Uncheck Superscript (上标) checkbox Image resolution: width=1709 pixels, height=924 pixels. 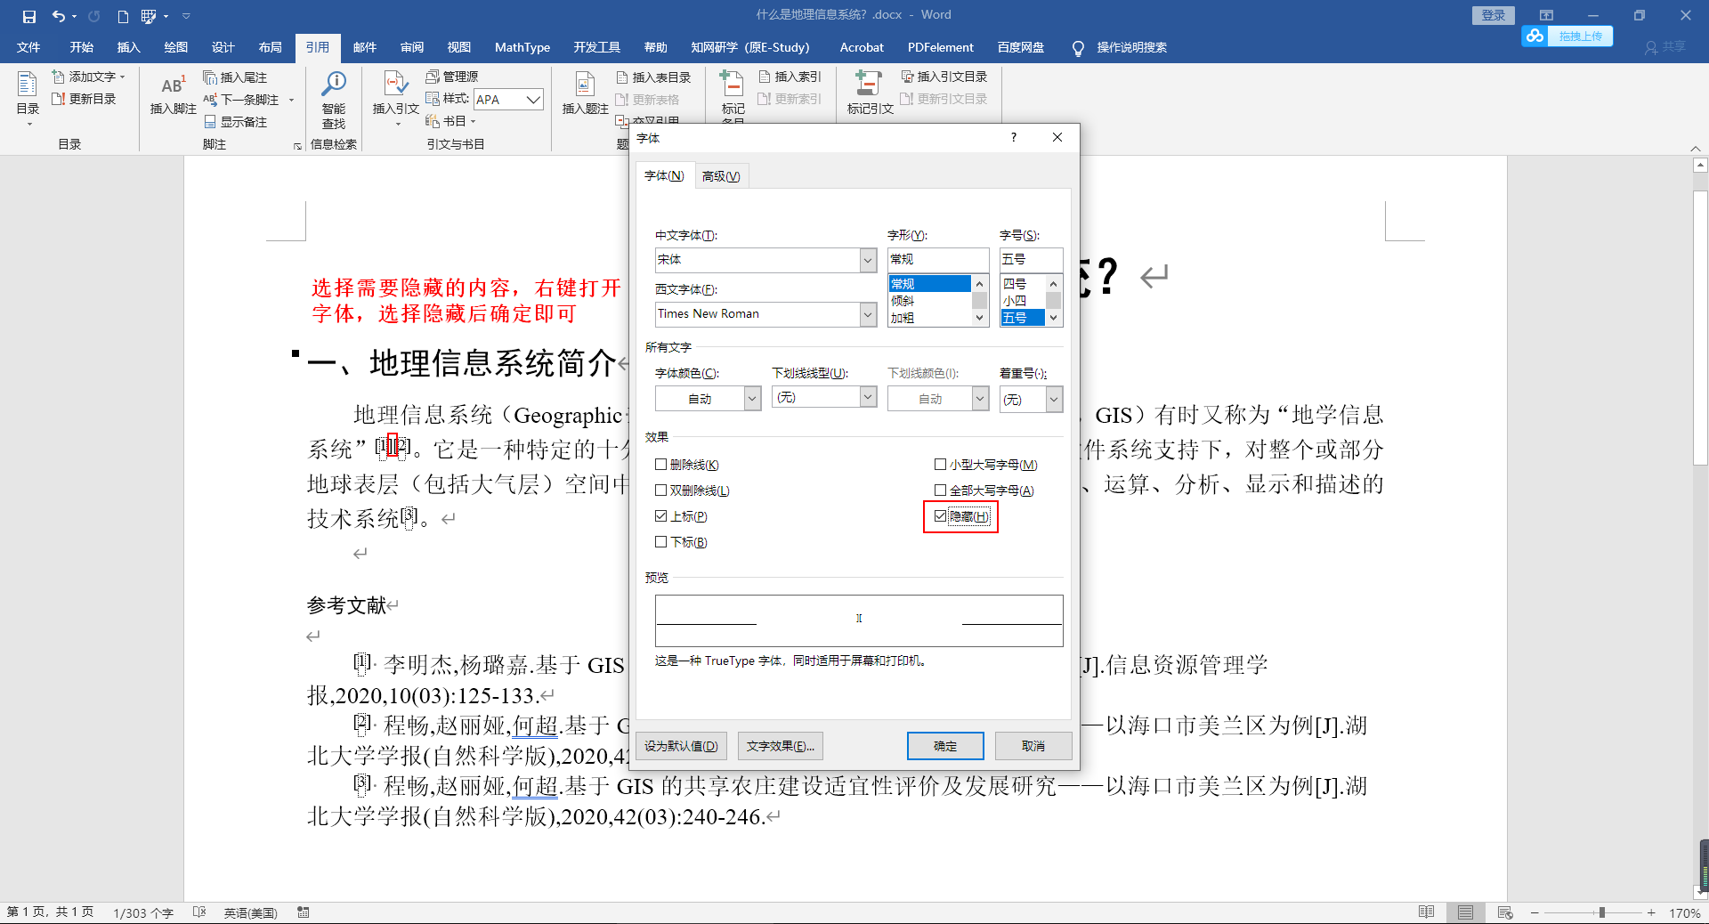coord(660,516)
